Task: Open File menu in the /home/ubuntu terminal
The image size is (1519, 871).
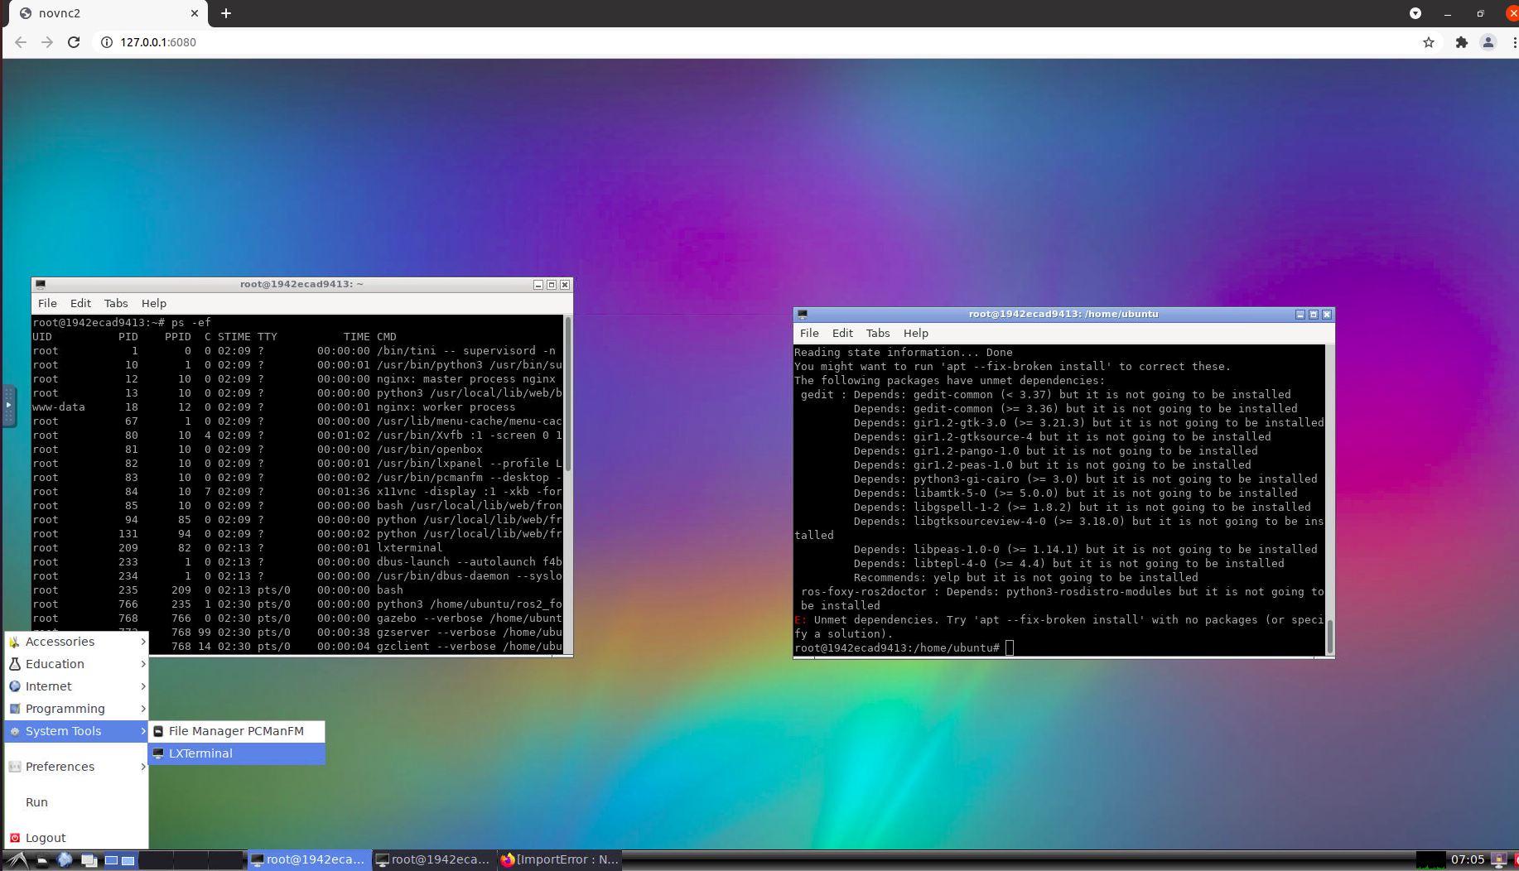Action: (x=810, y=334)
